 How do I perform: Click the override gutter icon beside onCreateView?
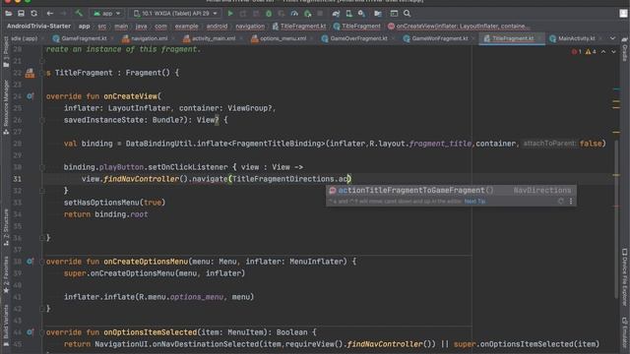pyautogui.click(x=31, y=96)
